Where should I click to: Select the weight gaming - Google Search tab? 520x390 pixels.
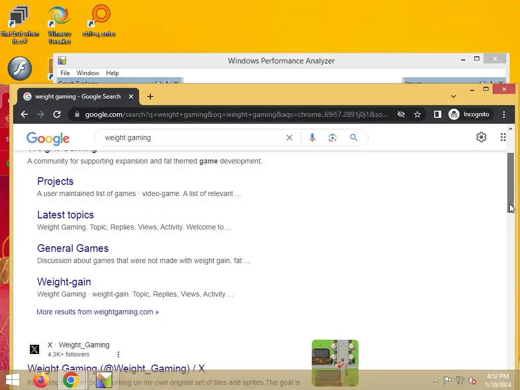78,96
